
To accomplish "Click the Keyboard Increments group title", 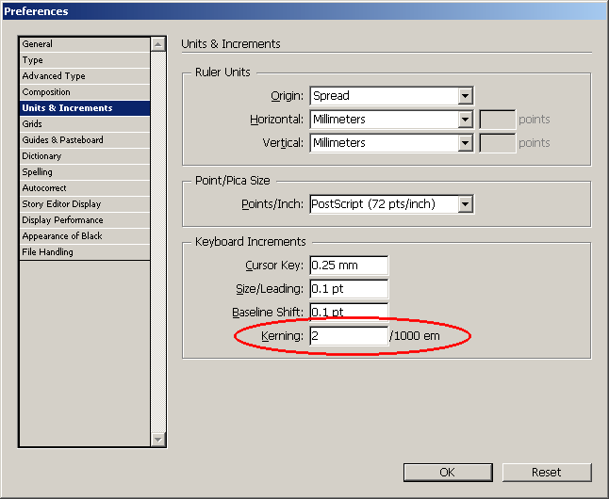I will (251, 242).
